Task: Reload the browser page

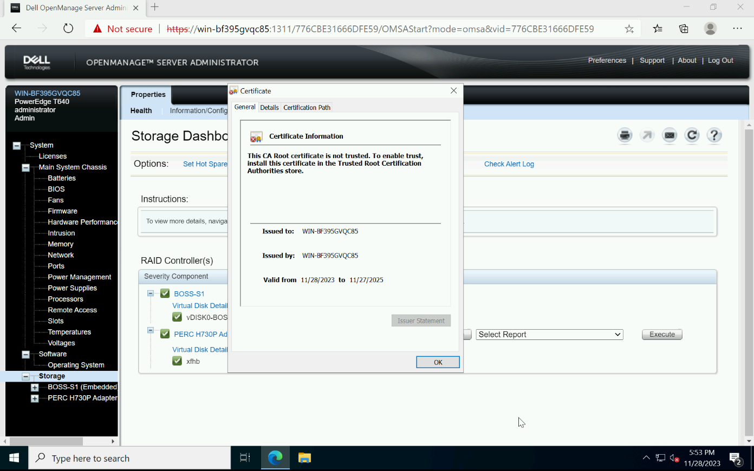Action: click(68, 29)
